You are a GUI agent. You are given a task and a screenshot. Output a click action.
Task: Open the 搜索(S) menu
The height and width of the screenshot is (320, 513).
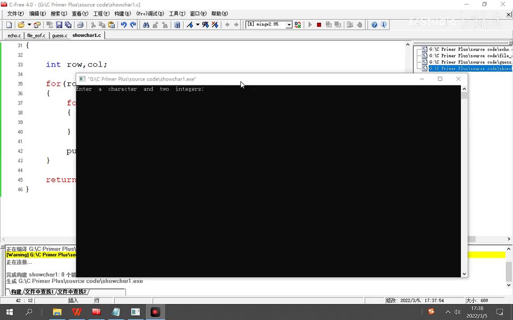[x=59, y=14]
